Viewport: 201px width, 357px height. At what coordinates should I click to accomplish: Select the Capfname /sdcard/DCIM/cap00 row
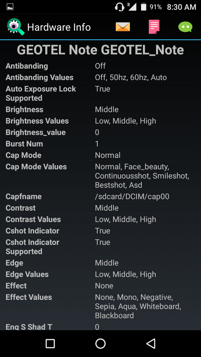point(100,196)
